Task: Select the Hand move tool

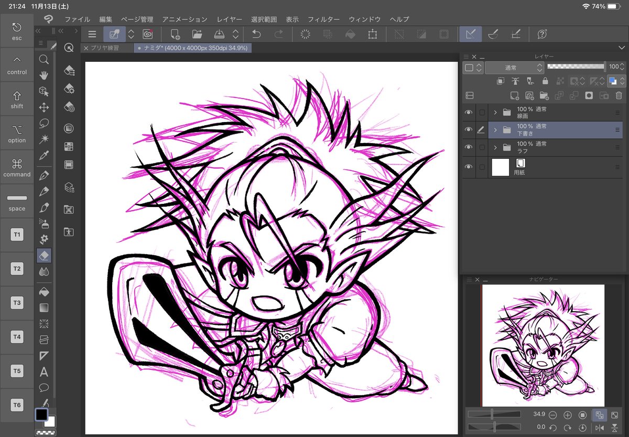Action: (x=44, y=75)
